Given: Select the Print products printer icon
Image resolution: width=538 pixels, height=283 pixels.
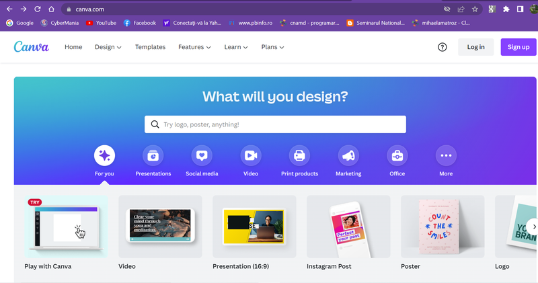Looking at the screenshot, I should click(299, 155).
